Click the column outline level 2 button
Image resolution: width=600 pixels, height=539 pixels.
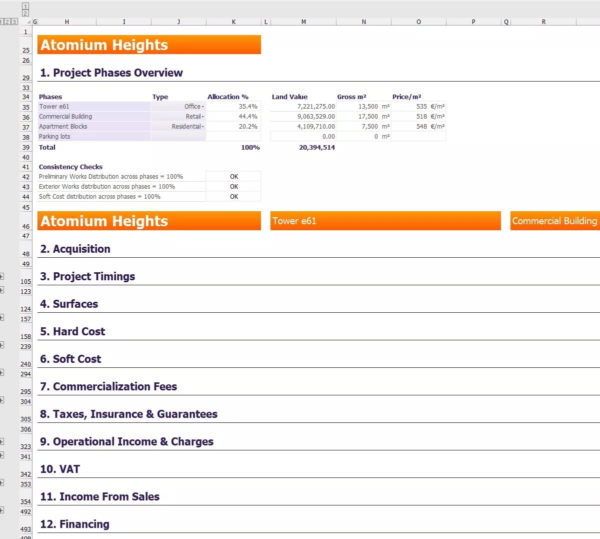pos(24,13)
